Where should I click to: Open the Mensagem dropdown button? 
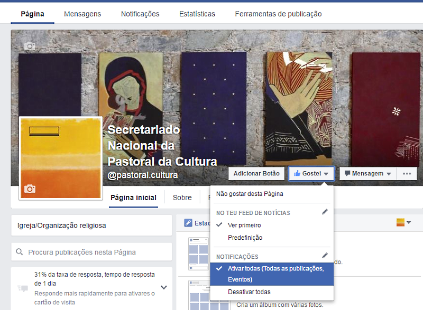click(x=368, y=174)
